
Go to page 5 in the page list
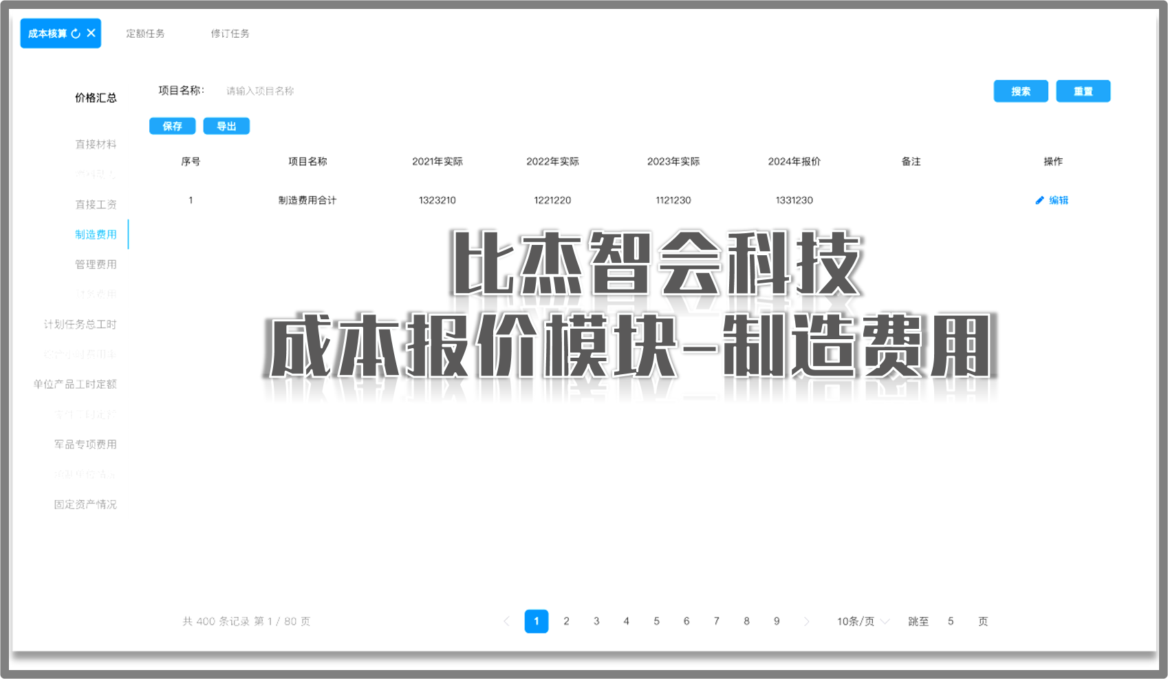pos(656,621)
